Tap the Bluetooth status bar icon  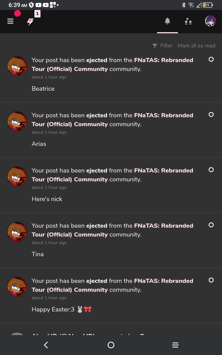pos(183,5)
